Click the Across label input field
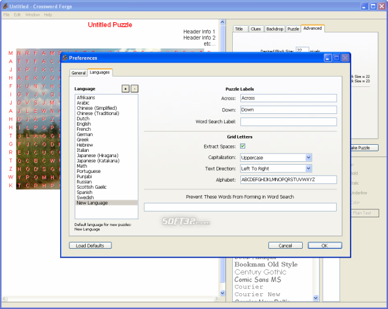Viewport: 388px width, 309px height. (x=289, y=98)
